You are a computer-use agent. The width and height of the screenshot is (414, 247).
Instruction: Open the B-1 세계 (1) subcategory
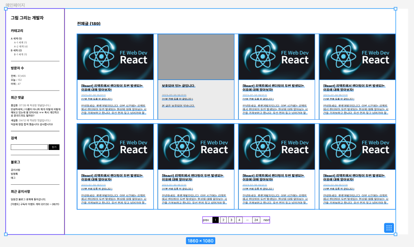[x=21, y=55]
